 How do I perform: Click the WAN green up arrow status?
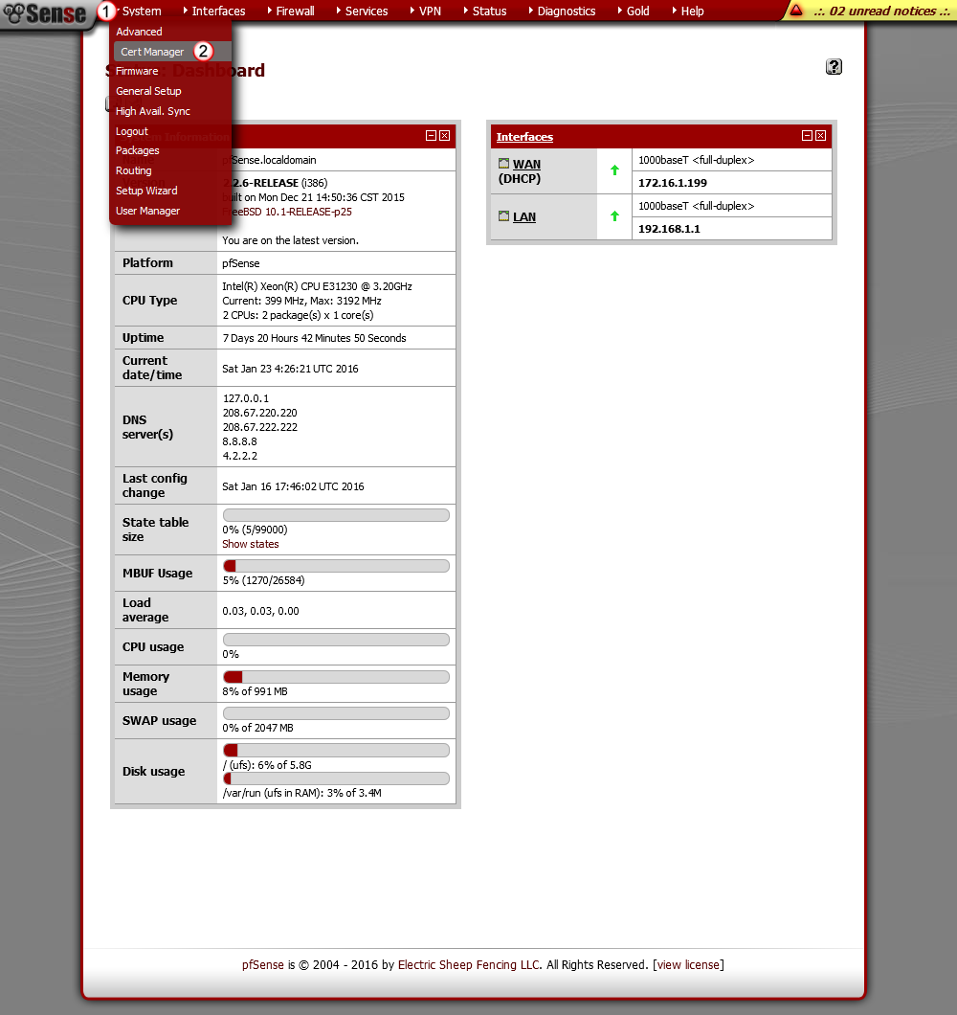(614, 170)
